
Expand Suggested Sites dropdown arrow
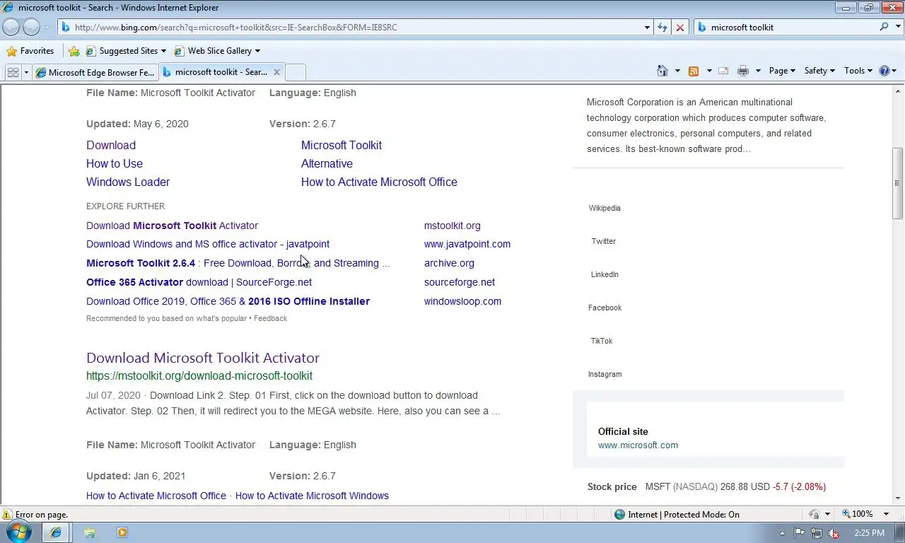click(x=163, y=51)
